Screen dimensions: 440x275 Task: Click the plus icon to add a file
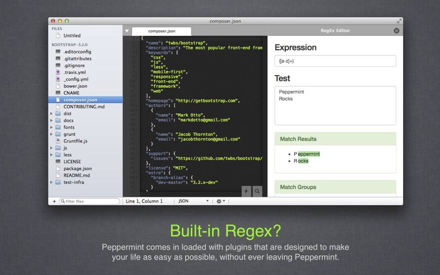(54, 201)
